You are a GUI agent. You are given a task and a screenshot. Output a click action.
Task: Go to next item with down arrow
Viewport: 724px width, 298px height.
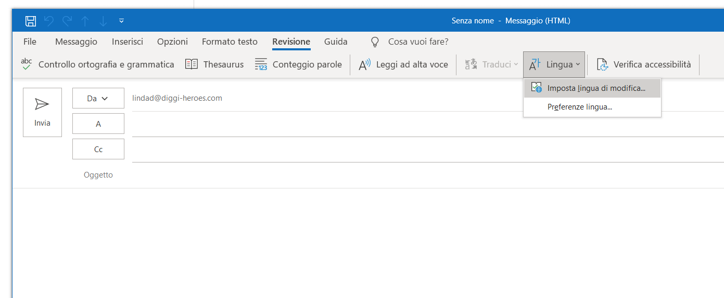(103, 21)
